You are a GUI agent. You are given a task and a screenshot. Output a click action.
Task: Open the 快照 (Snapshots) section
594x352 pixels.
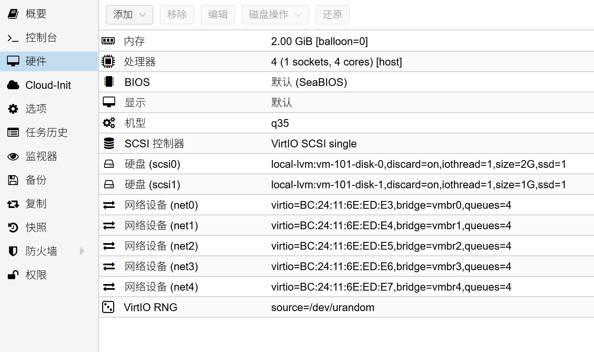tap(36, 227)
